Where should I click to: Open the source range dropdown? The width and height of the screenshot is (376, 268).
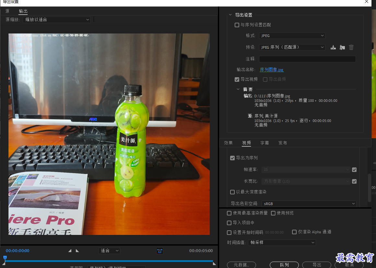pyautogui.click(x=116, y=267)
